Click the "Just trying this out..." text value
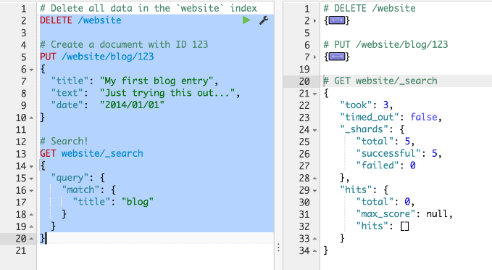Image resolution: width=492 pixels, height=270 pixels. (x=167, y=93)
